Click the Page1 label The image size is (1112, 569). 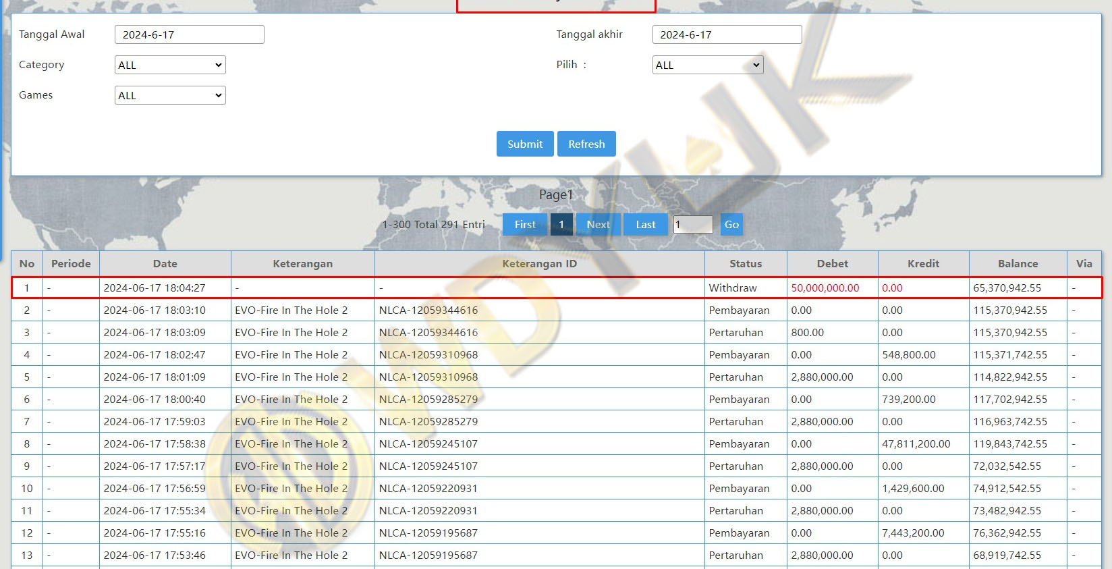coord(556,194)
